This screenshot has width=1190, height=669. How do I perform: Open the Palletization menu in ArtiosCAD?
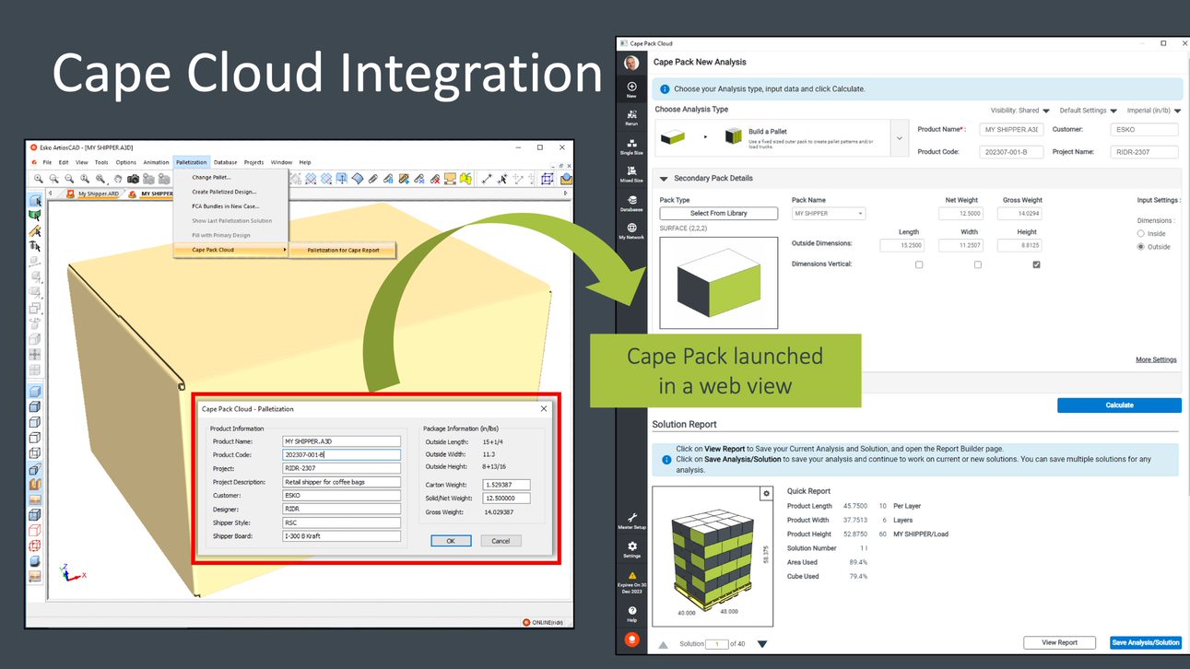coord(192,162)
